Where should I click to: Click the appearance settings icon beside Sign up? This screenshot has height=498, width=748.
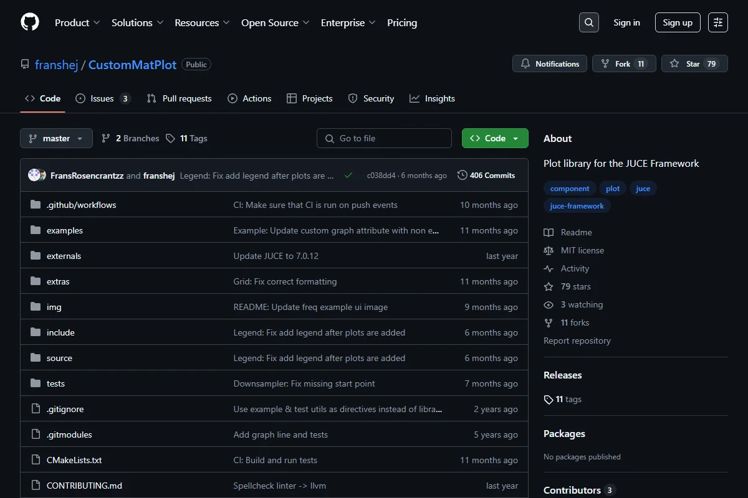[718, 22]
